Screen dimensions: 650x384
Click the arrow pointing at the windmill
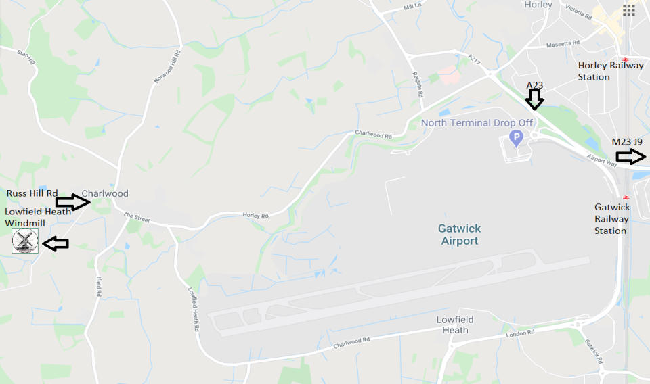click(x=56, y=244)
